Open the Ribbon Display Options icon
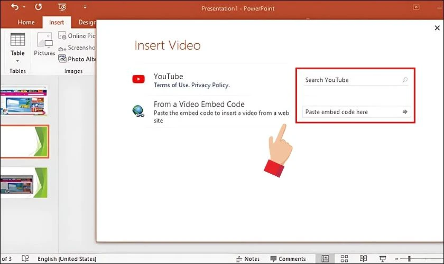This screenshot has width=444, height=264. pyautogui.click(x=416, y=7)
